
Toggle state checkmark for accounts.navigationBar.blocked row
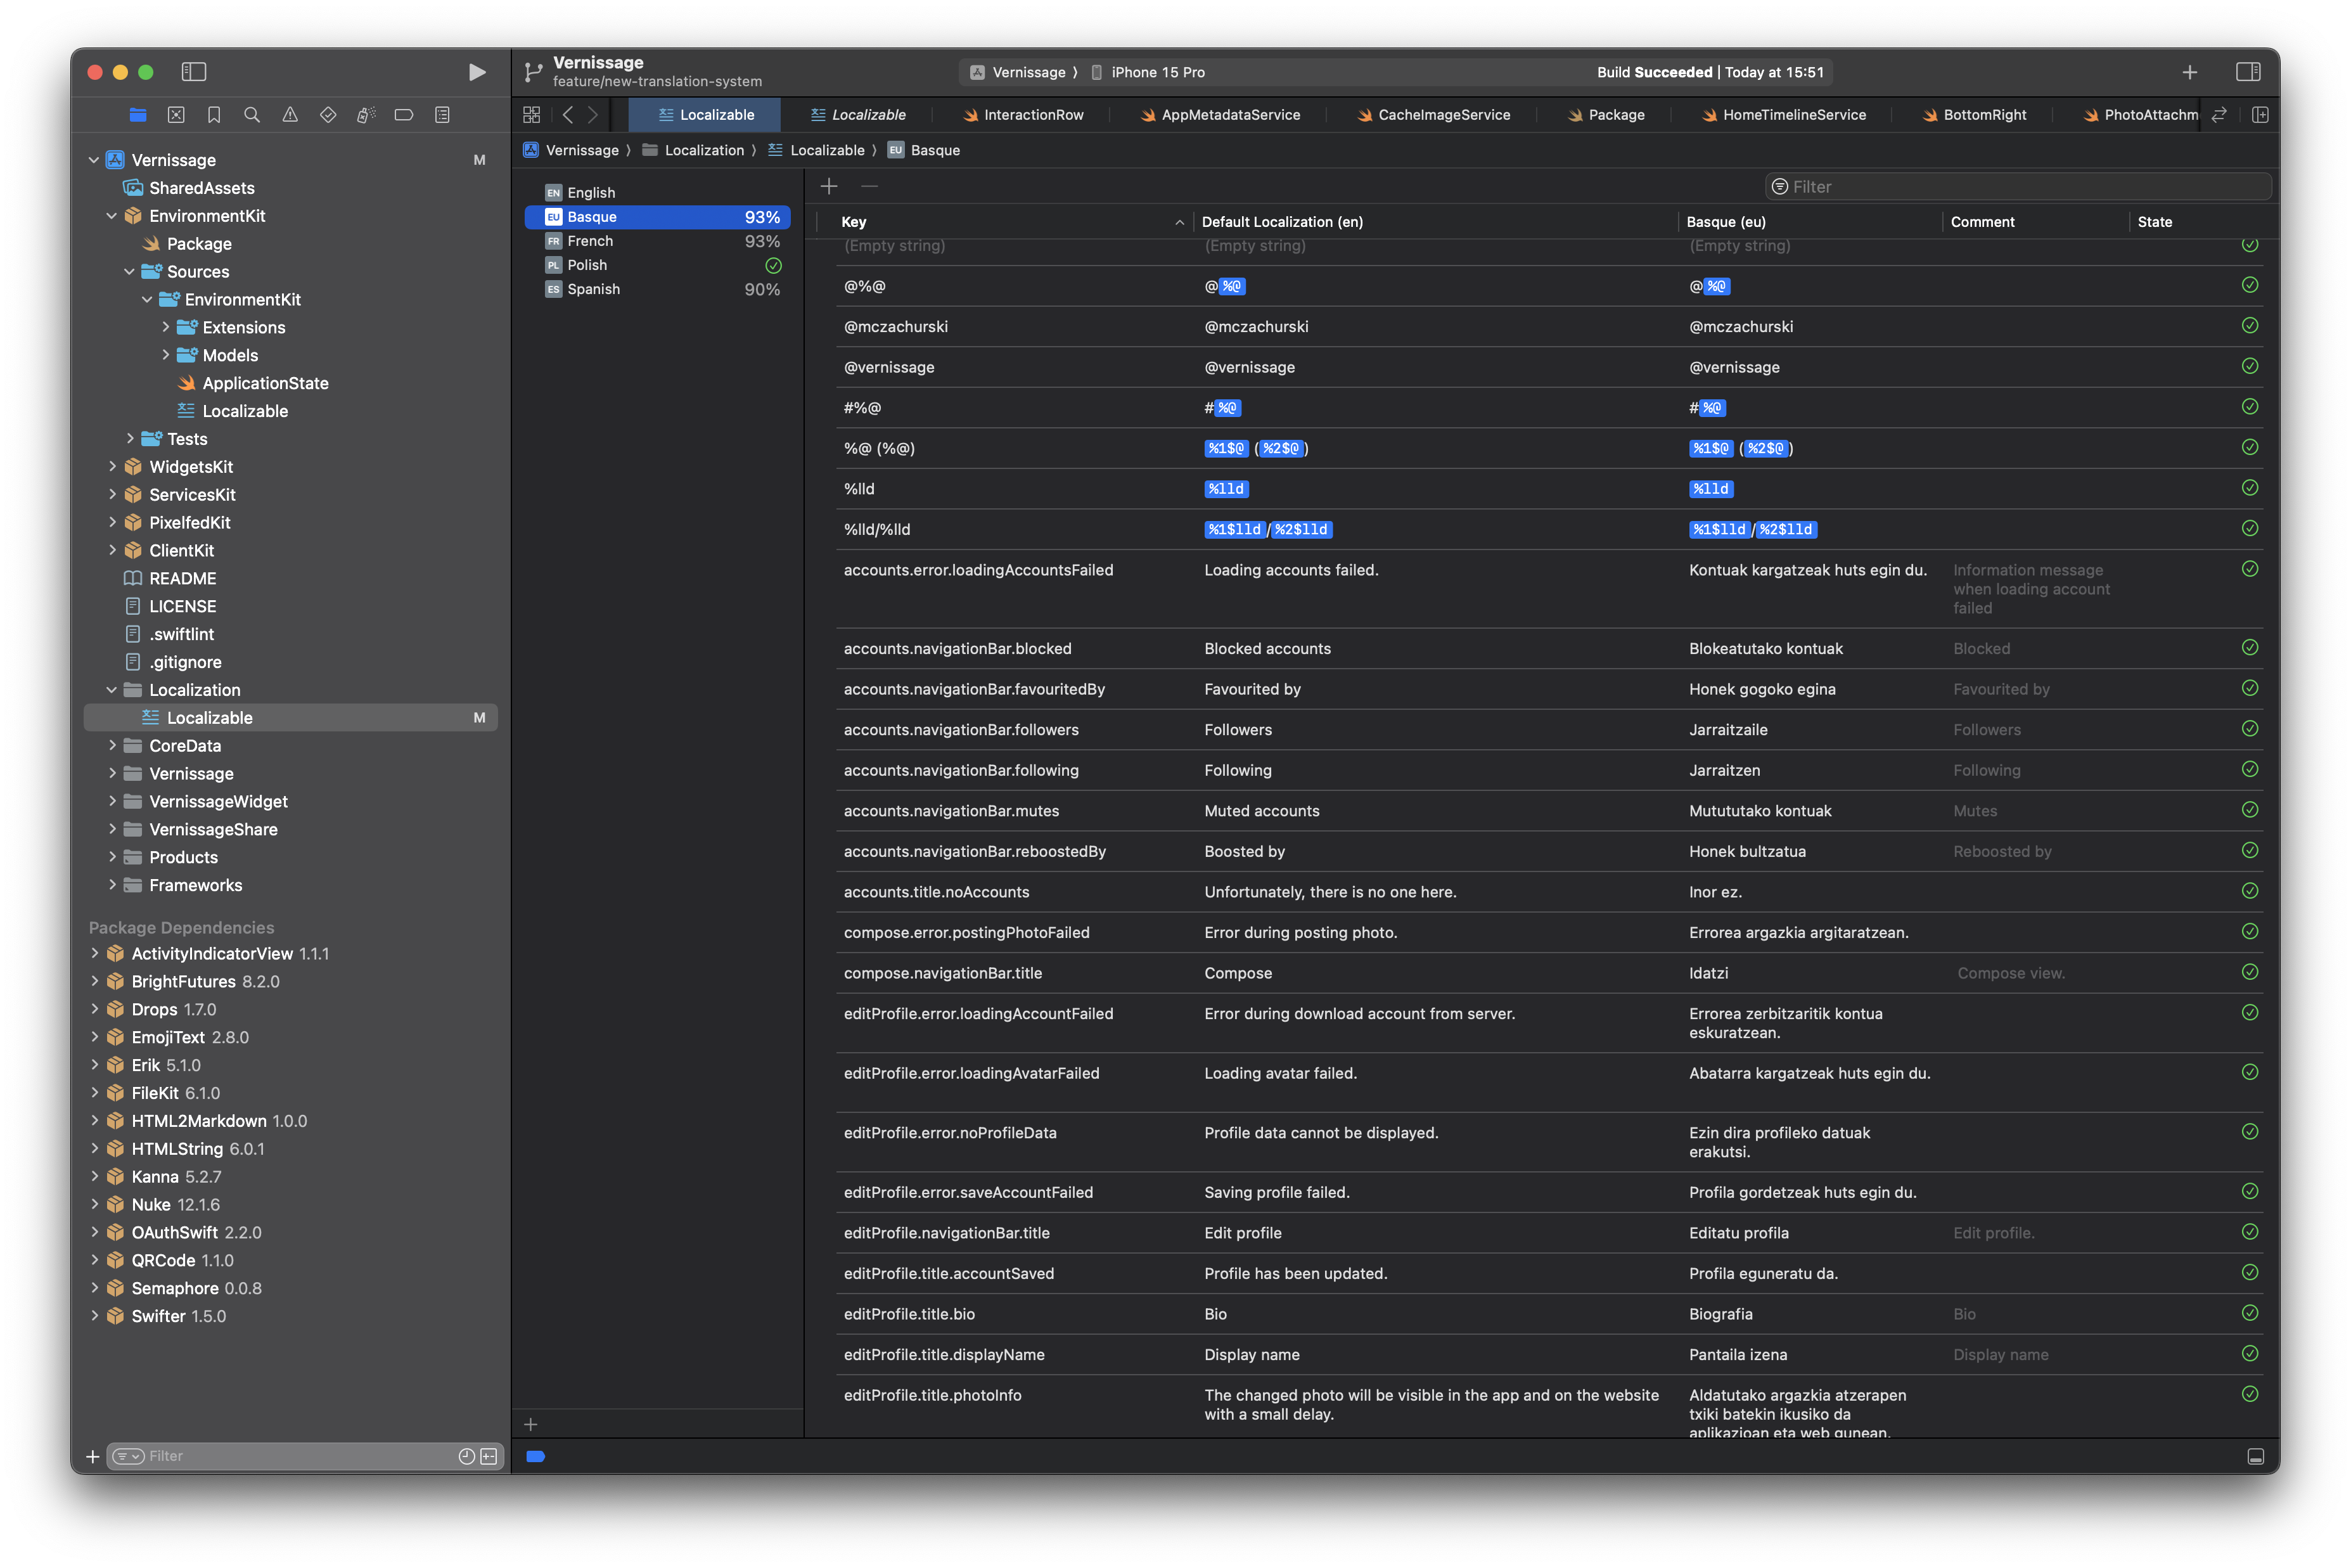(x=2249, y=648)
